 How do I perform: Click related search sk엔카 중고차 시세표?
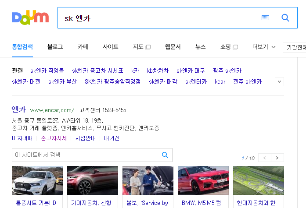[x=97, y=71]
